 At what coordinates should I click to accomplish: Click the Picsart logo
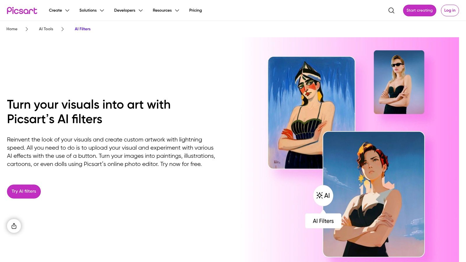coord(22,10)
